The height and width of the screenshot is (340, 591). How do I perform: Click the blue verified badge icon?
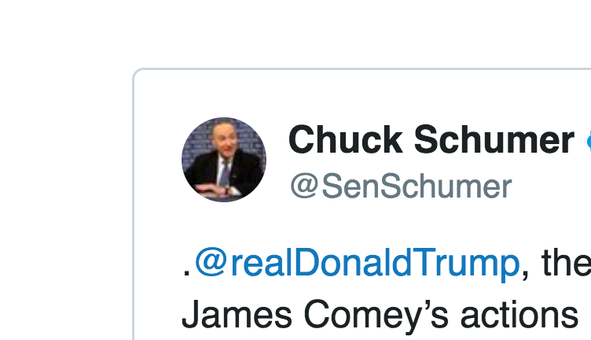pyautogui.click(x=587, y=141)
